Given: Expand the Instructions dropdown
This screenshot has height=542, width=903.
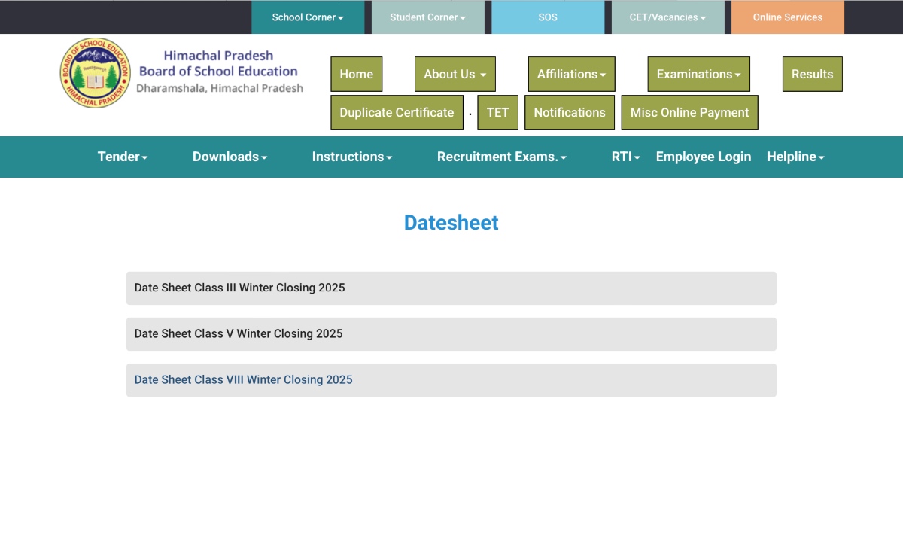Looking at the screenshot, I should (x=351, y=157).
